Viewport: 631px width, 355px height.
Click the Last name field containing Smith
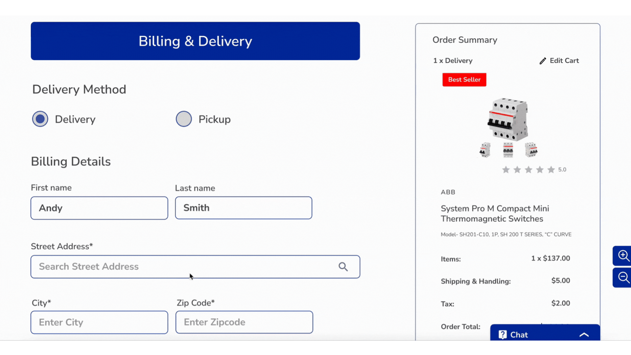click(244, 208)
